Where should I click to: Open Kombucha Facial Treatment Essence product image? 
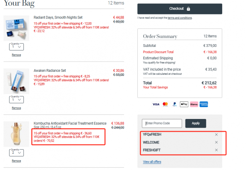coord(16,134)
